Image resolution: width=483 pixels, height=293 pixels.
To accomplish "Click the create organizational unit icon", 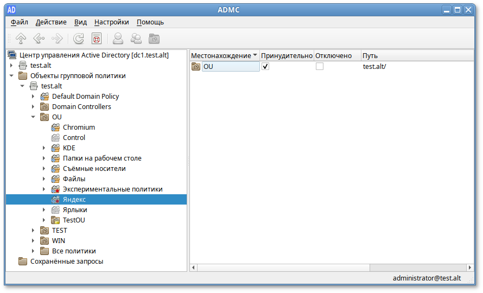I will (155, 39).
